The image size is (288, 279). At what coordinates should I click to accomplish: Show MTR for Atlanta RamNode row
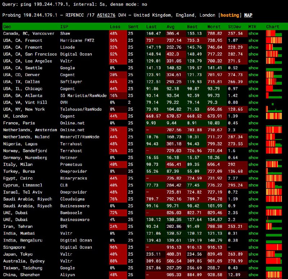pyautogui.click(x=253, y=96)
